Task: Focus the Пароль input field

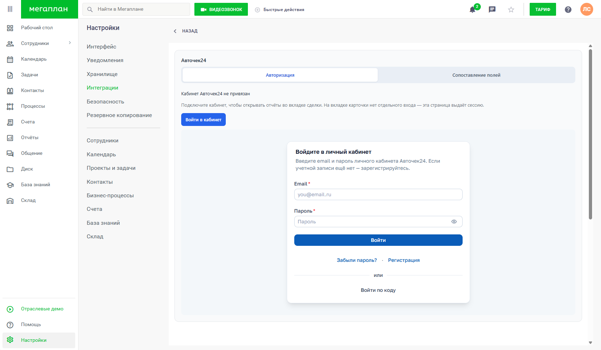Action: pos(378,222)
